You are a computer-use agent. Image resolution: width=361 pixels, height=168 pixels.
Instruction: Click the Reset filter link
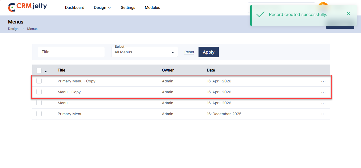(x=189, y=52)
